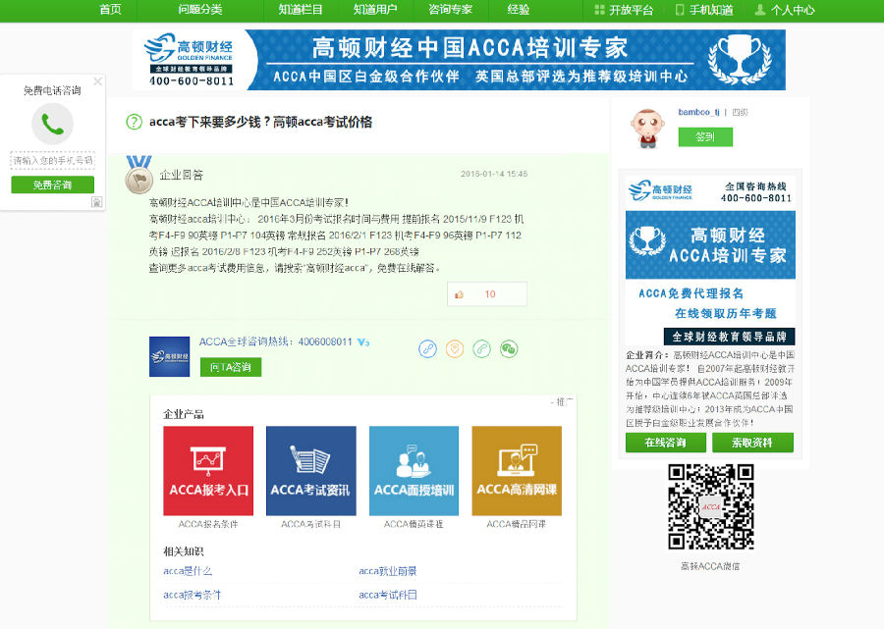Submit the 免费咨询 button

(x=52, y=184)
